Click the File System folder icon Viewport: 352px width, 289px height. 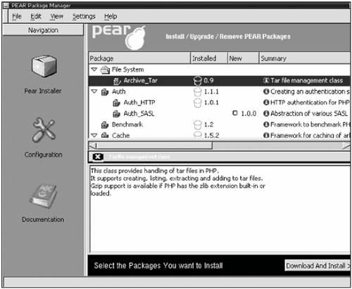click(105, 70)
